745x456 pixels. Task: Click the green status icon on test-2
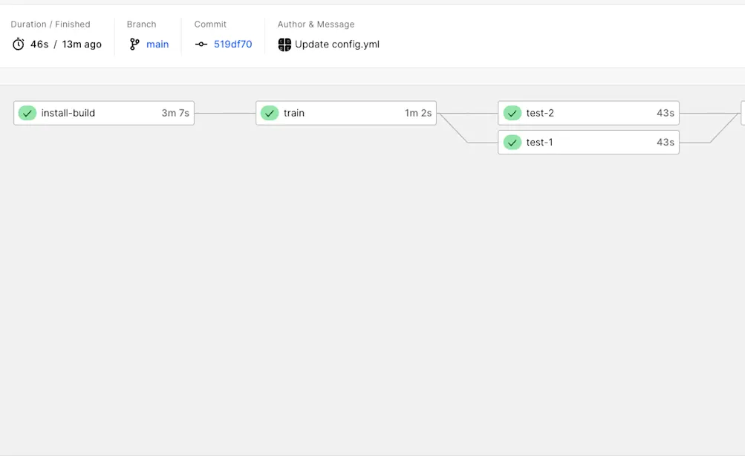click(512, 113)
